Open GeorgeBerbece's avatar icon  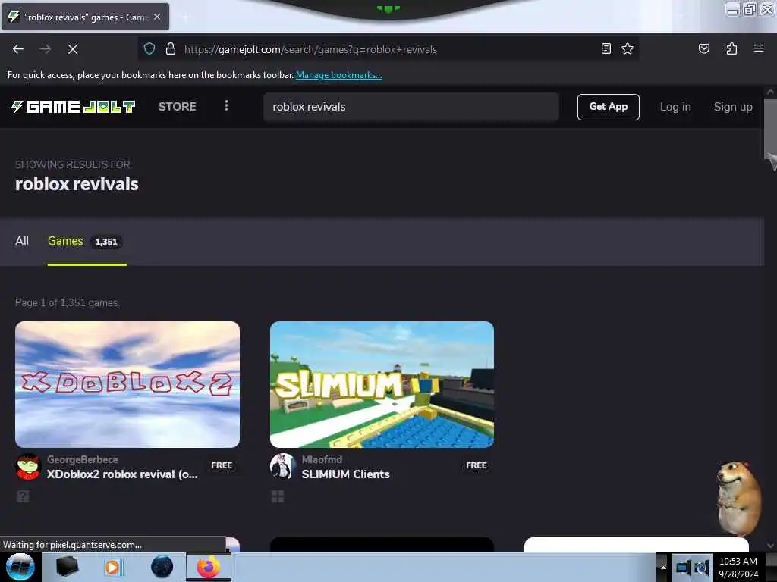(28, 467)
